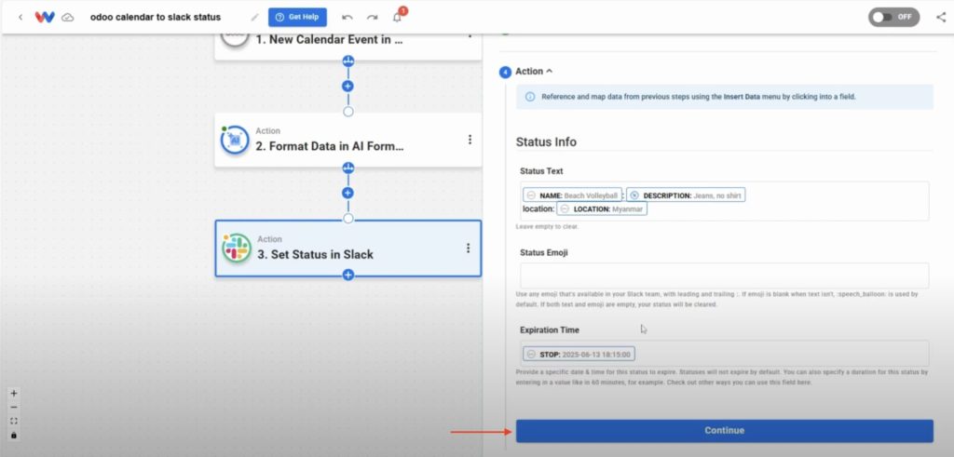Image resolution: width=954 pixels, height=457 pixels.
Task: Select the Format Data in AI Formatter step
Action: pyautogui.click(x=348, y=140)
